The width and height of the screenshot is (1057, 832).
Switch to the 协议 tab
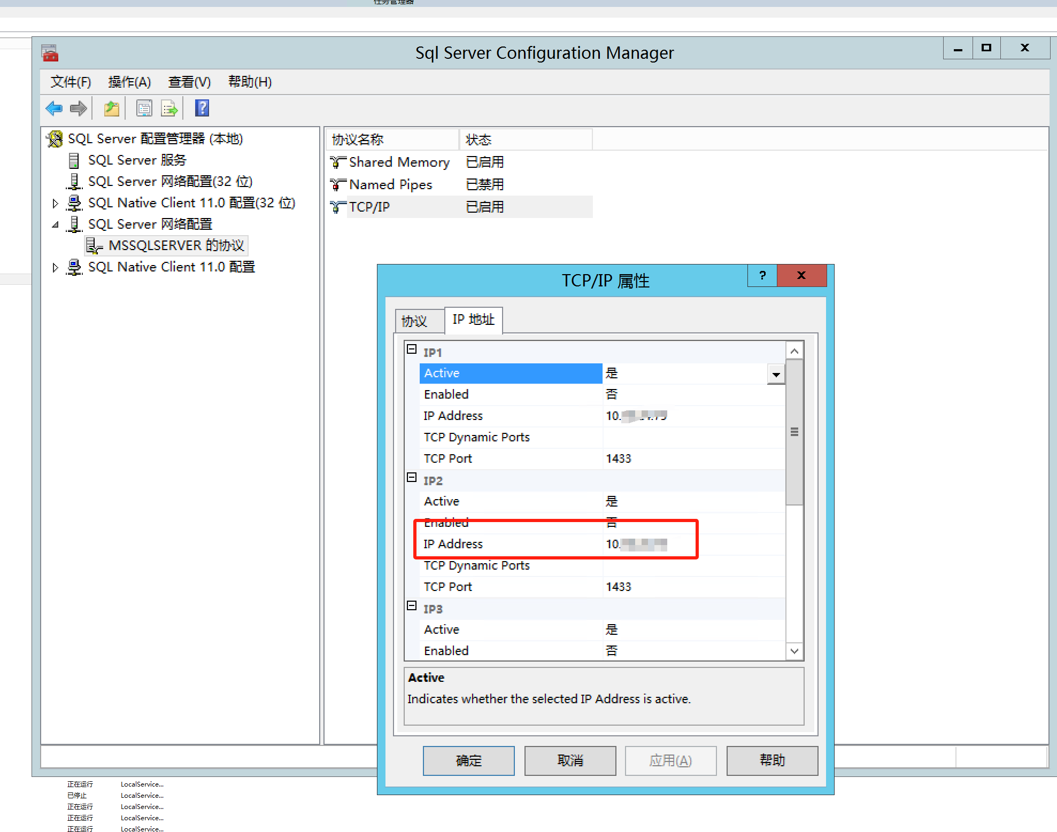click(414, 321)
